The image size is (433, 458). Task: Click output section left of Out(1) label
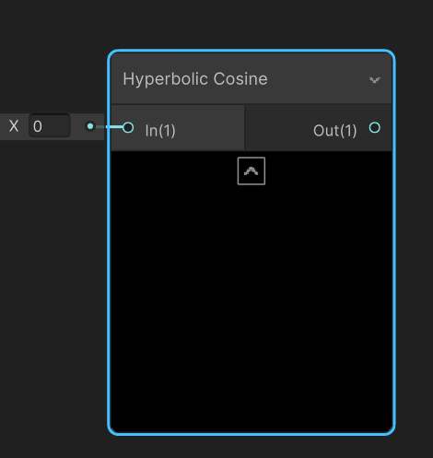pyautogui.click(x=278, y=127)
